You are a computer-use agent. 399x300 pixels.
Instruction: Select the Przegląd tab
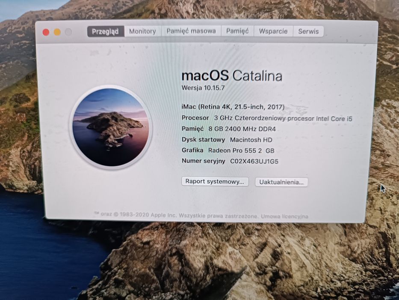[x=106, y=31]
